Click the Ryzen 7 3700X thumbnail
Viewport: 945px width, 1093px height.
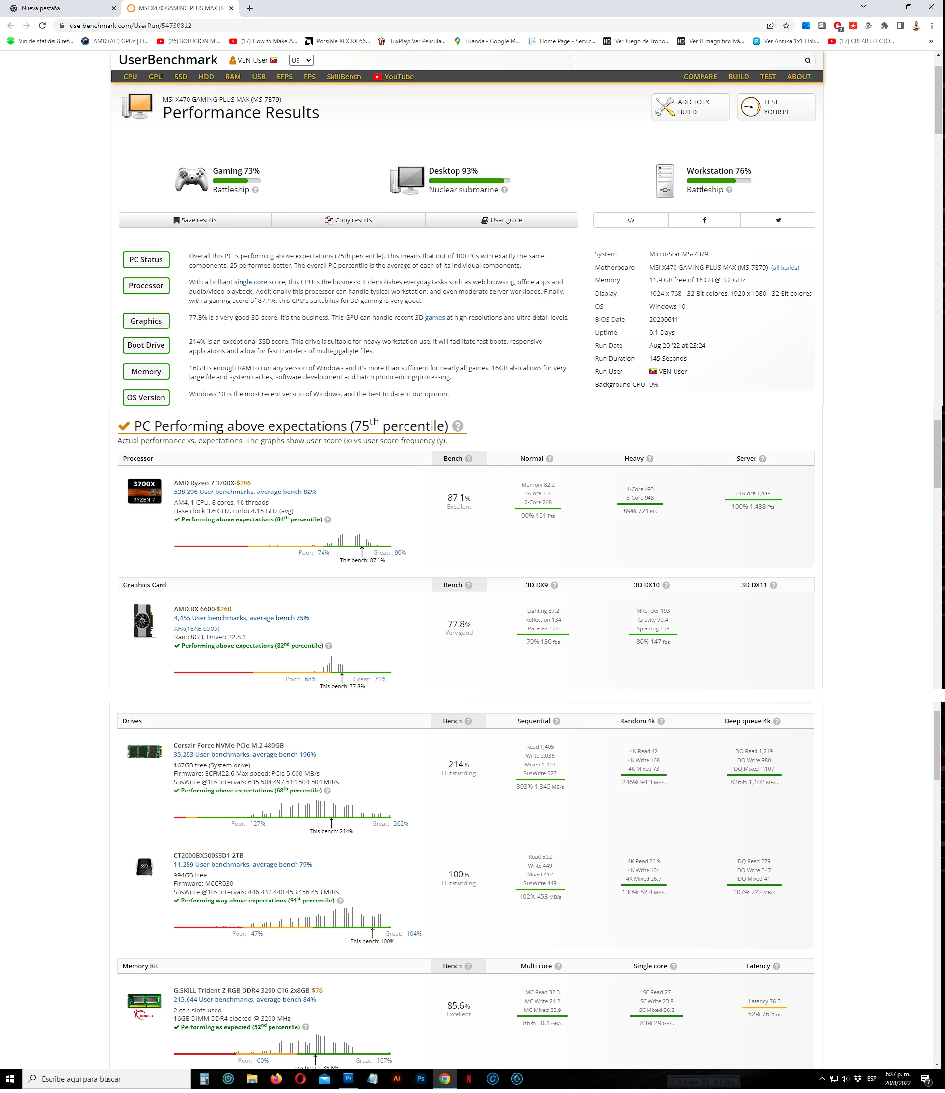[144, 491]
